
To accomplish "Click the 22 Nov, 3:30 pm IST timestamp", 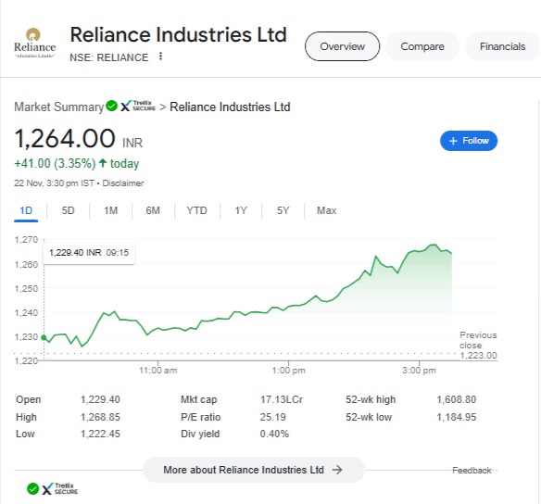I will (54, 183).
